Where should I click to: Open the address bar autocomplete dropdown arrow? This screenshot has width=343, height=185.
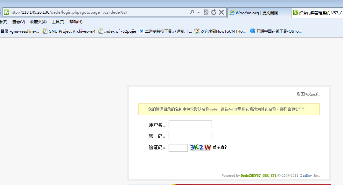pyautogui.click(x=199, y=12)
